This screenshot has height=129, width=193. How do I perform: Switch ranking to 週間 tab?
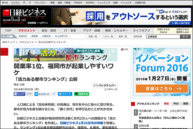[x=186, y=104]
